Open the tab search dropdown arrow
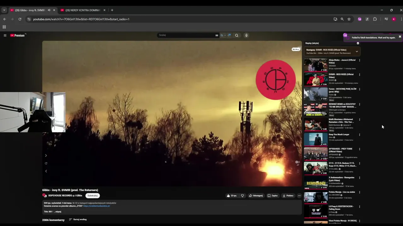This screenshot has width=403, height=226. (4, 10)
